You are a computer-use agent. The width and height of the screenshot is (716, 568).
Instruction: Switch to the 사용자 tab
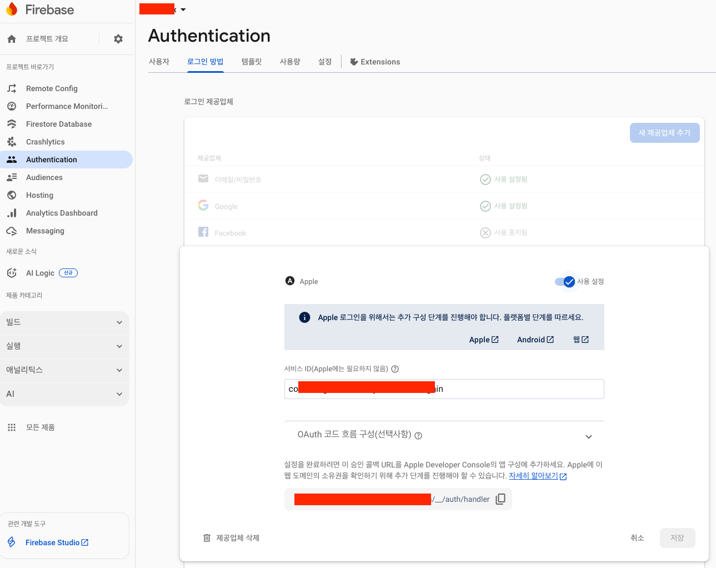pos(159,62)
